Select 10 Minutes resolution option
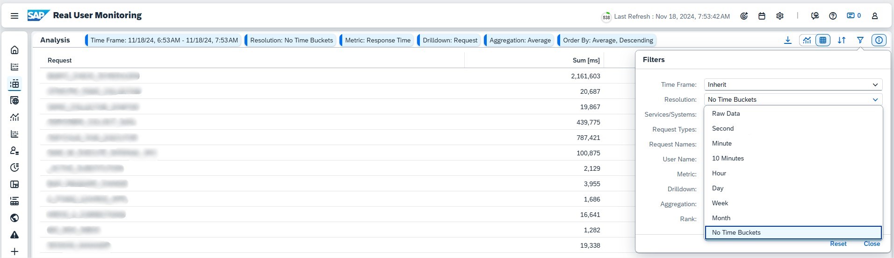The width and height of the screenshot is (894, 258). pos(728,158)
